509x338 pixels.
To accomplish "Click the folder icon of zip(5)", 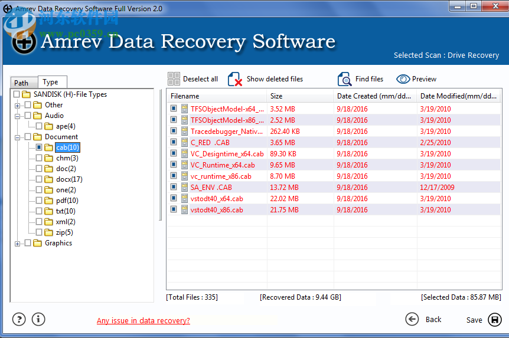I will pos(48,232).
